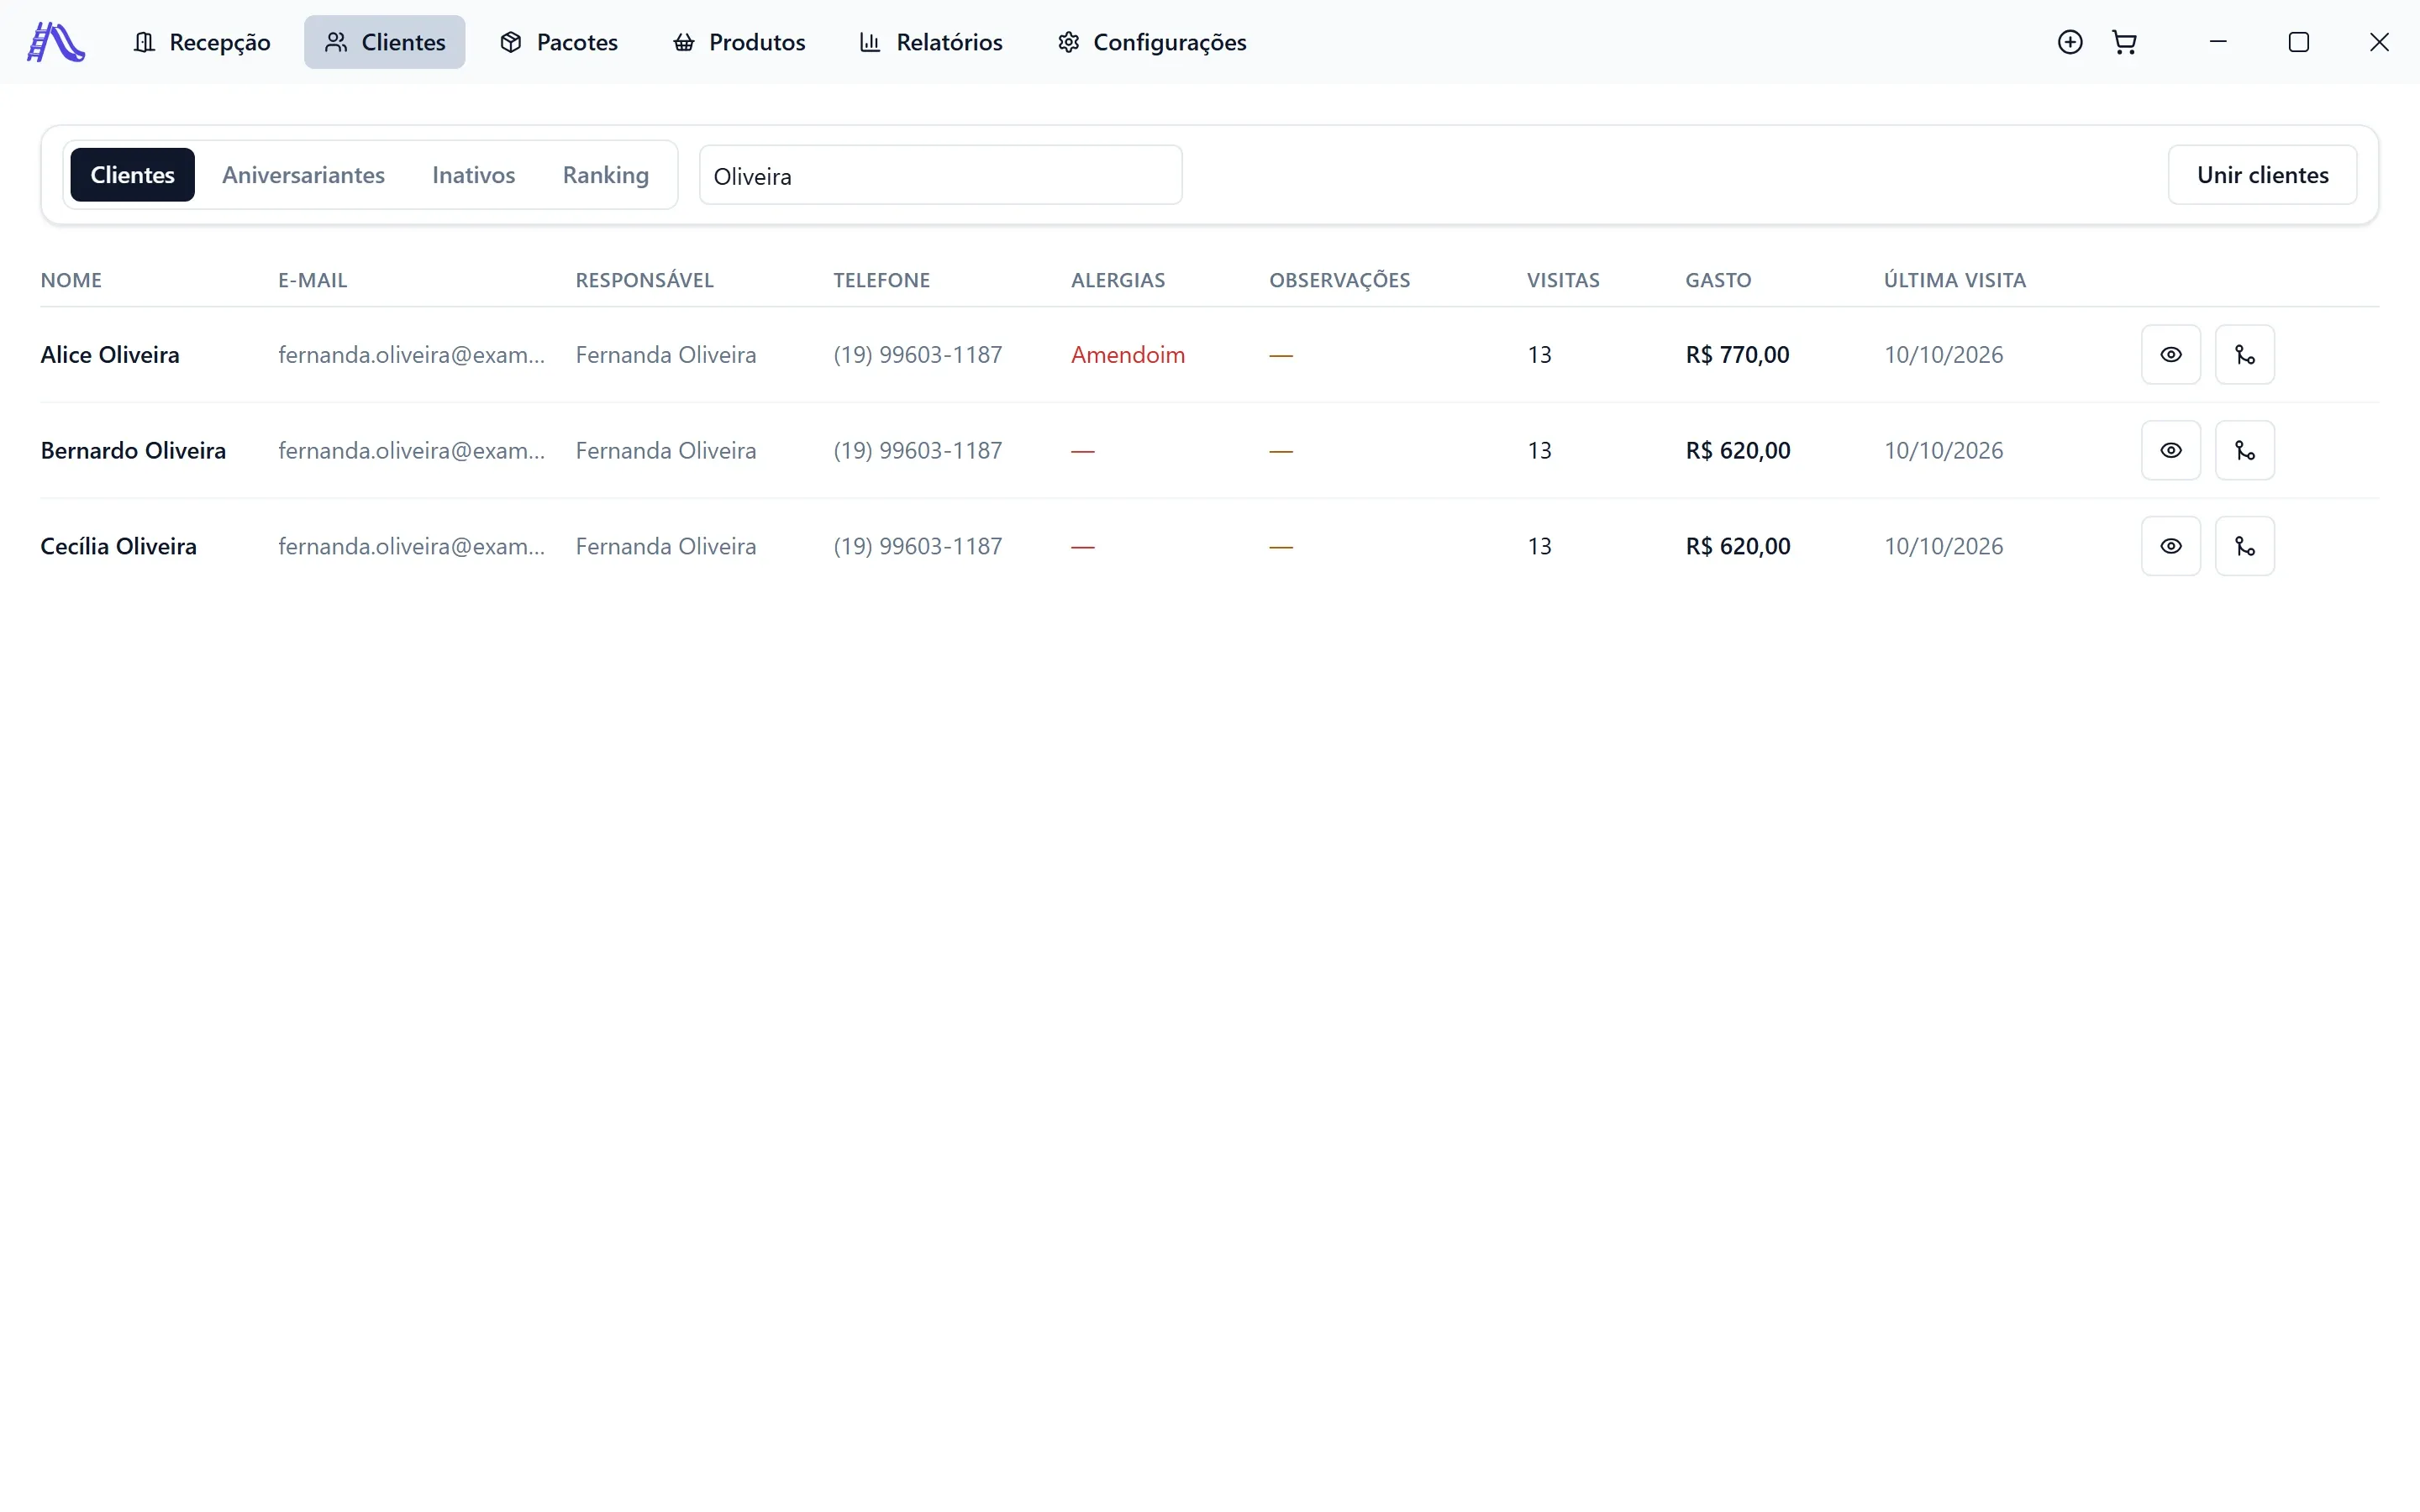Click the NOME column header
Image resolution: width=2420 pixels, height=1512 pixels.
point(71,280)
